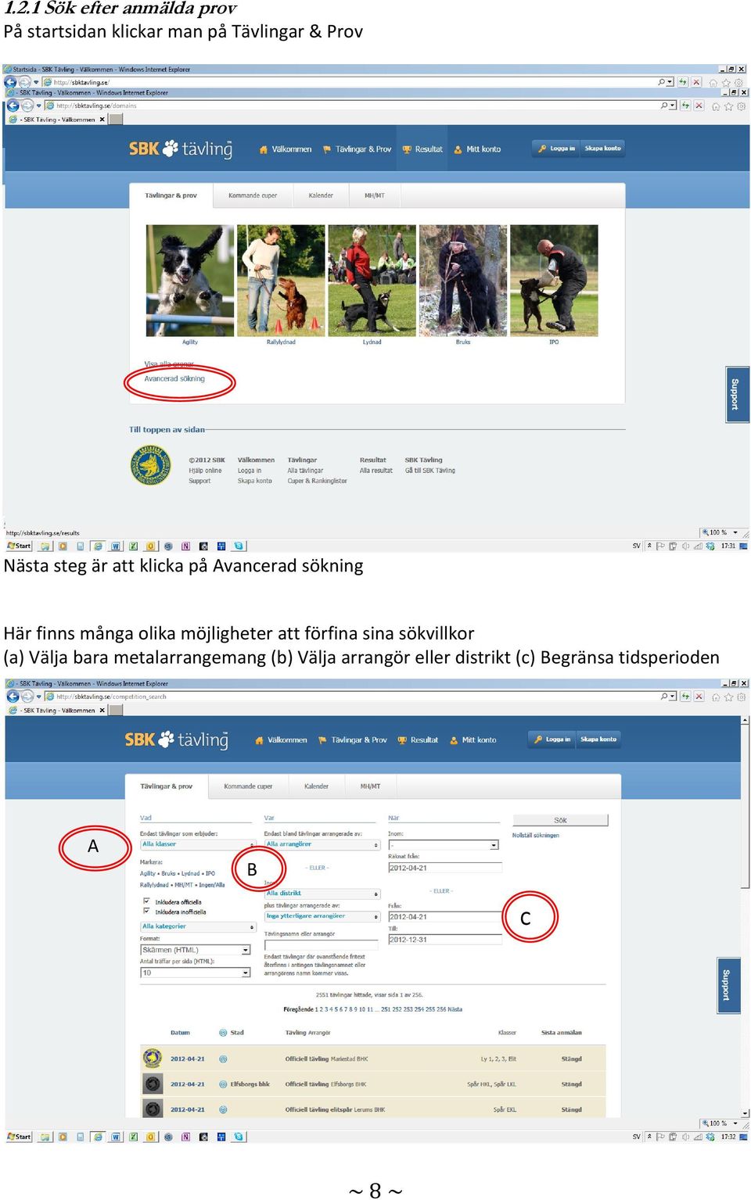Click Till toppen av sidan link
The height and width of the screenshot is (1200, 751).
(x=167, y=430)
